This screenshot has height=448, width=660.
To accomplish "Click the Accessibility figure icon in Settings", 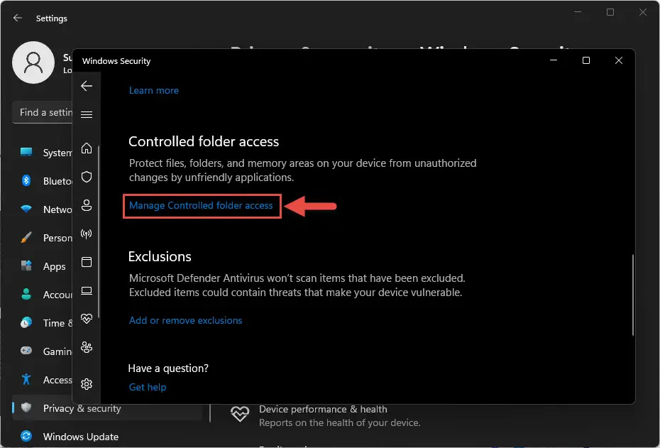I will 26,379.
